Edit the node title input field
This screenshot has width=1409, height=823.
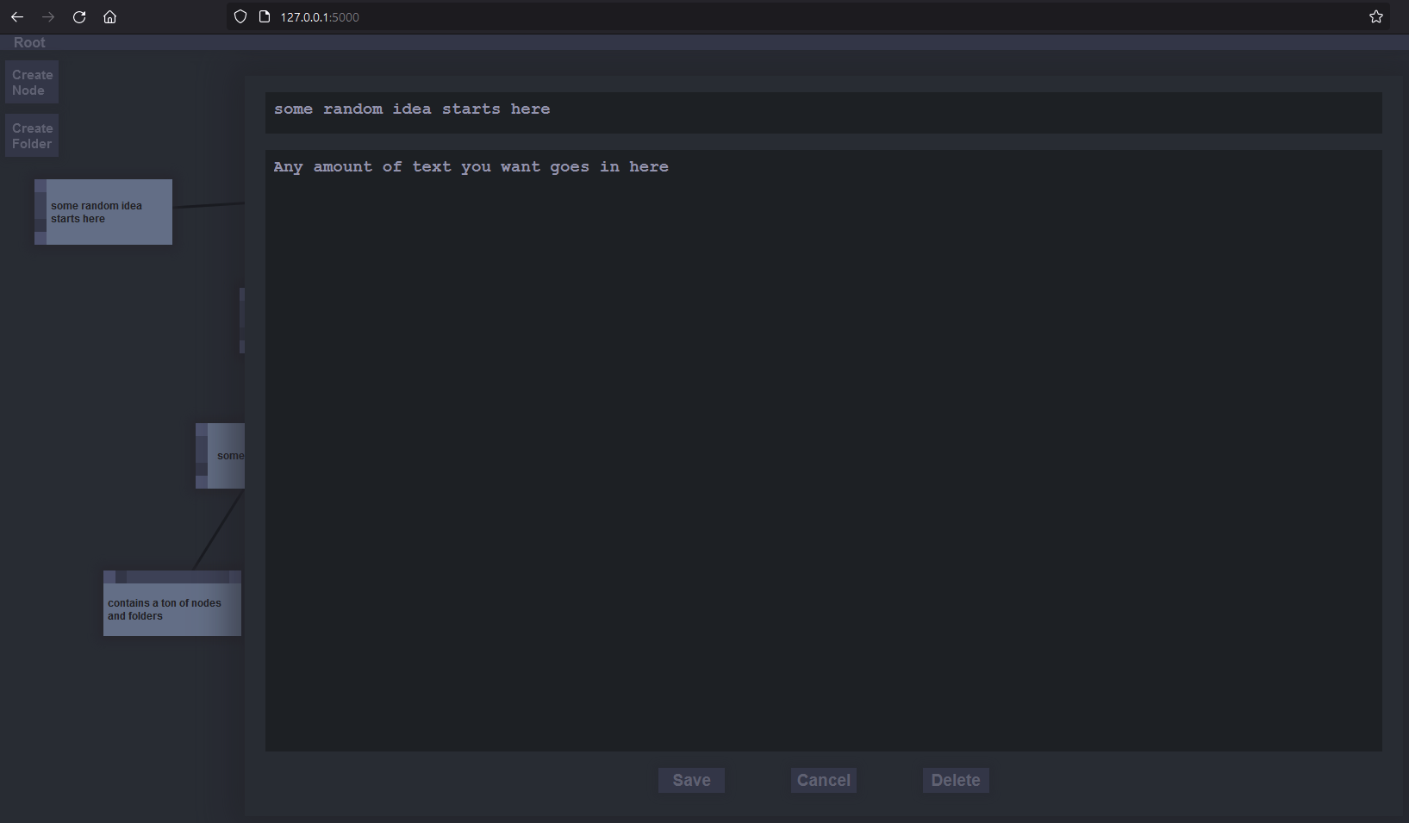point(824,113)
